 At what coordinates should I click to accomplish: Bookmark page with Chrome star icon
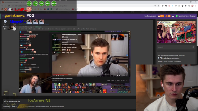[x=158, y=6]
